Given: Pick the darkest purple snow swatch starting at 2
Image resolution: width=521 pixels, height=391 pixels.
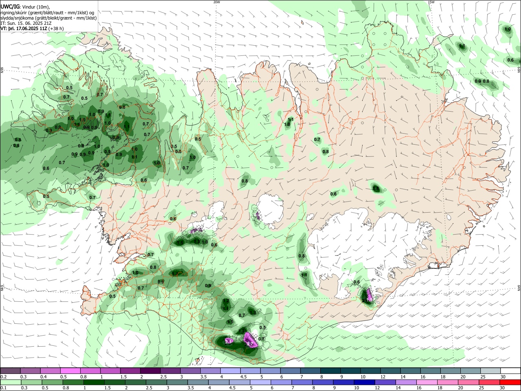Looking at the screenshot, I should point(150,371).
